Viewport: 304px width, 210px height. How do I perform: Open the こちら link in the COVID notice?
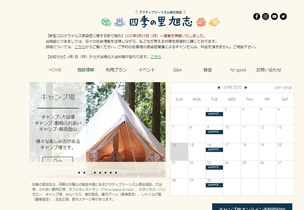point(80,47)
